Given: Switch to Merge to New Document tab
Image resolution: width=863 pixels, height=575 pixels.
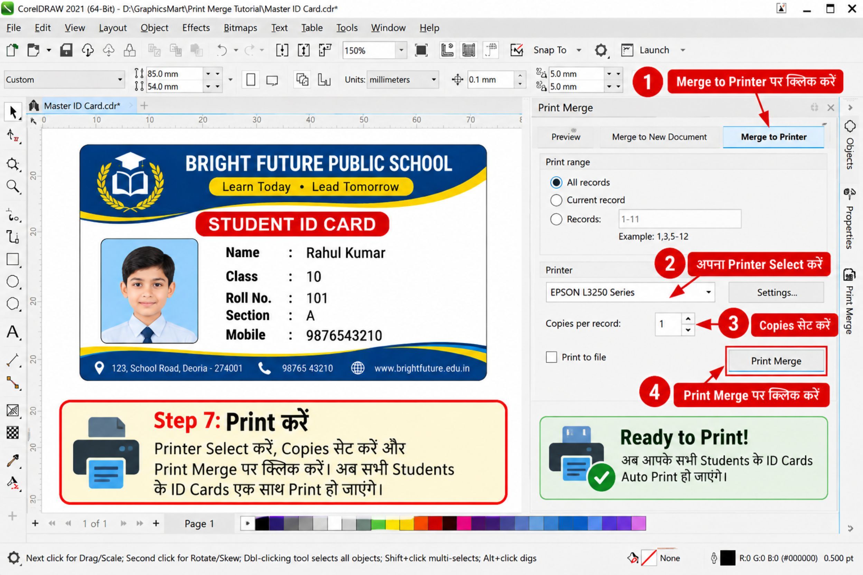Looking at the screenshot, I should point(659,137).
